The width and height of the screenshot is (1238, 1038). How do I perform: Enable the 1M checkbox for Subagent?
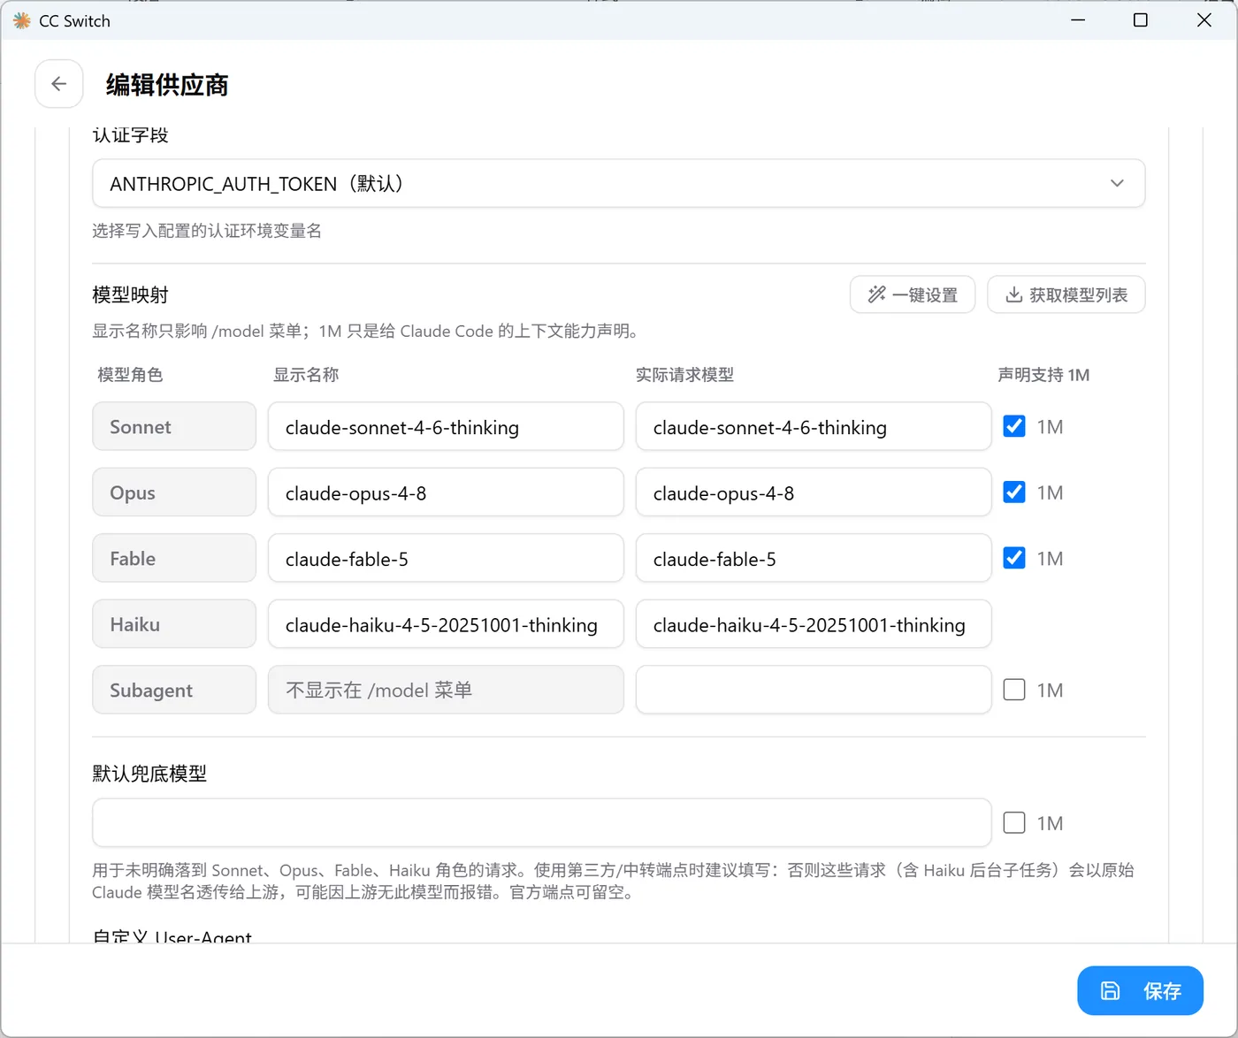(1014, 690)
